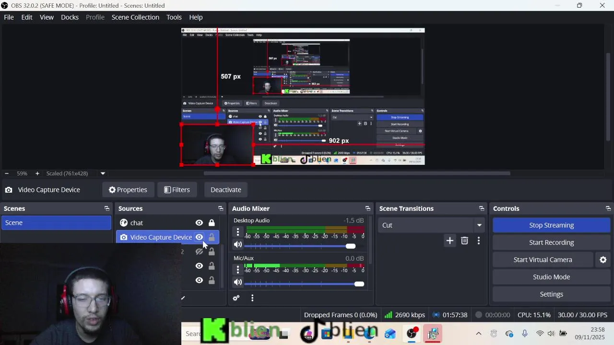
Task: Undock the Scene Transitions panel
Action: tap(482, 208)
